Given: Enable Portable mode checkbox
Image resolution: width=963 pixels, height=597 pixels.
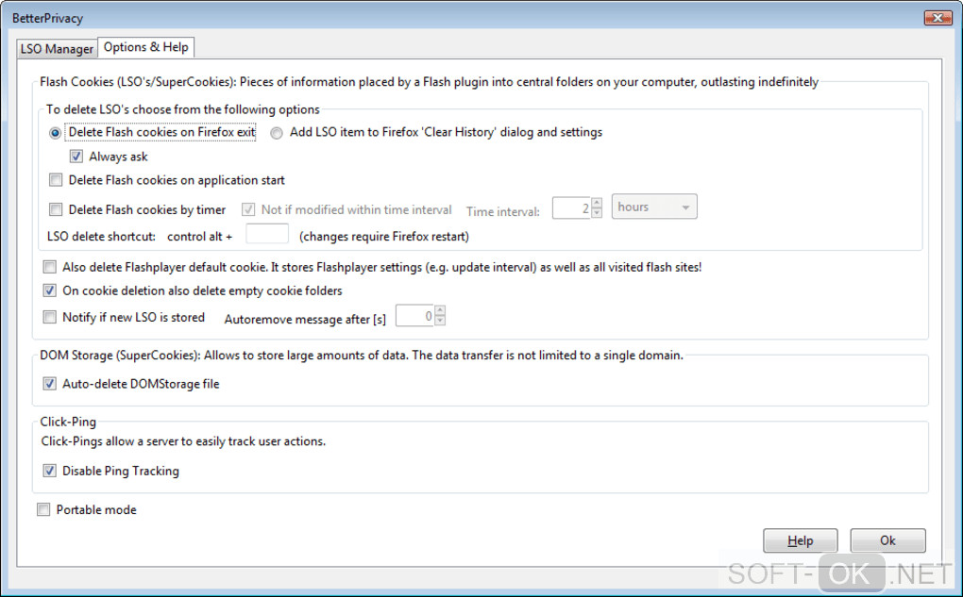Looking at the screenshot, I should point(43,509).
